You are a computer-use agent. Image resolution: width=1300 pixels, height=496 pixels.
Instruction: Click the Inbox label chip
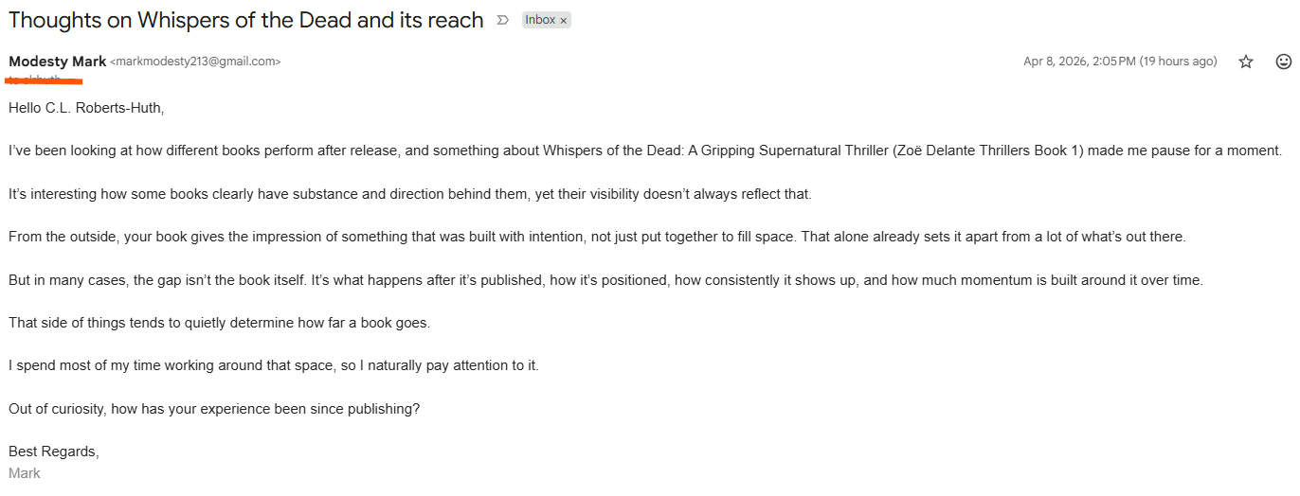(x=541, y=20)
